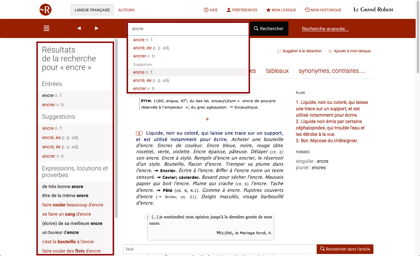Choose 'ancrer v. tr.' autocomplete entry
Screen dimensions: 420x256
click(188, 56)
